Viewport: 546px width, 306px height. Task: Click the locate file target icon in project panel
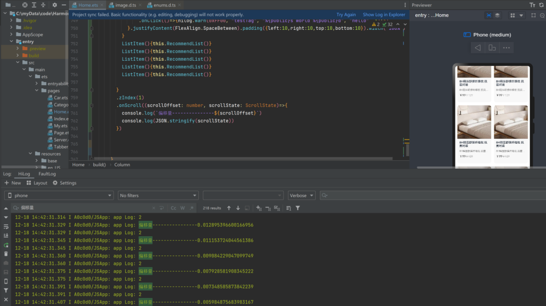[25, 5]
